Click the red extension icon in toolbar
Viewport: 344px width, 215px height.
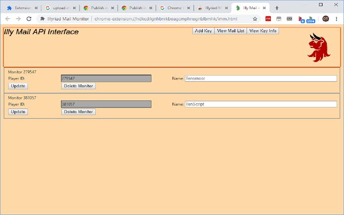[x=268, y=19]
